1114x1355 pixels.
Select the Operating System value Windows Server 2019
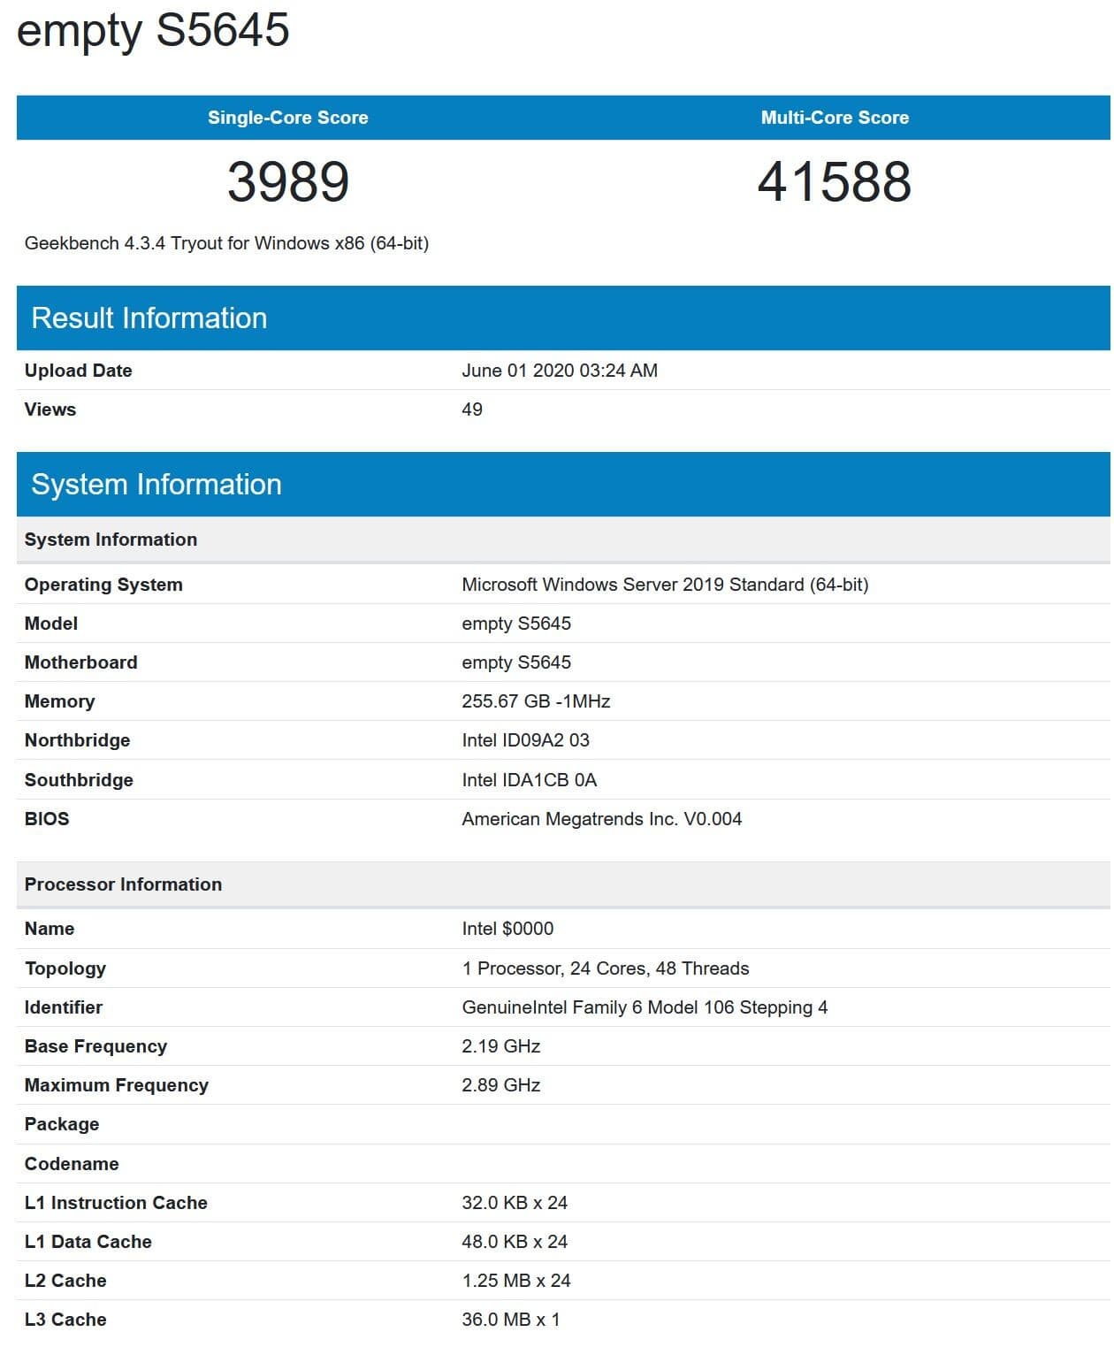pos(665,585)
